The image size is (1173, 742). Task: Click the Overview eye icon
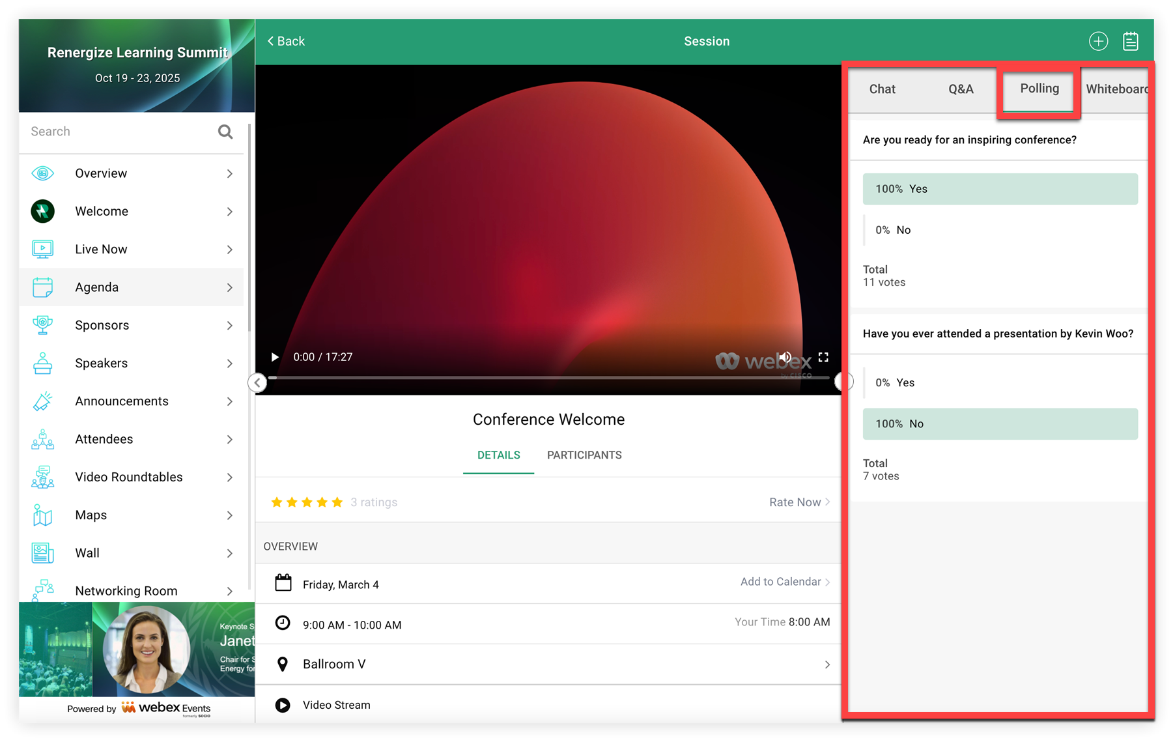pyautogui.click(x=43, y=173)
